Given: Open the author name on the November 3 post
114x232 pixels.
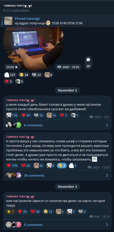Looking at the screenshot, I should 20,196.
